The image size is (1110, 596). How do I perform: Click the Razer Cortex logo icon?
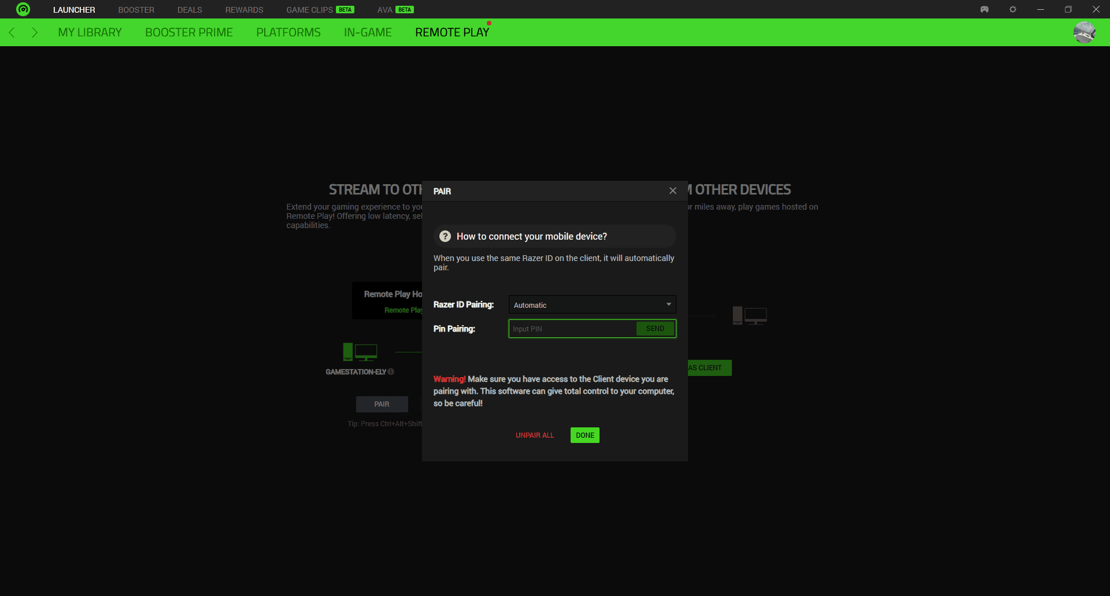23,9
